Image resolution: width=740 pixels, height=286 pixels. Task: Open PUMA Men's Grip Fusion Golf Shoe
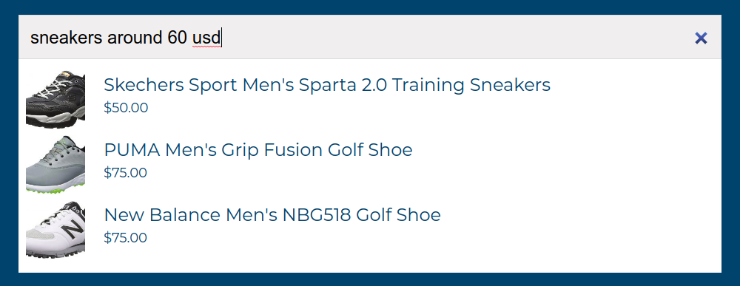click(258, 150)
